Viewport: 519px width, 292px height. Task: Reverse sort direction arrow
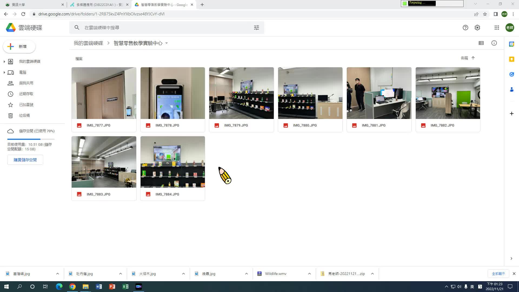pyautogui.click(x=473, y=58)
